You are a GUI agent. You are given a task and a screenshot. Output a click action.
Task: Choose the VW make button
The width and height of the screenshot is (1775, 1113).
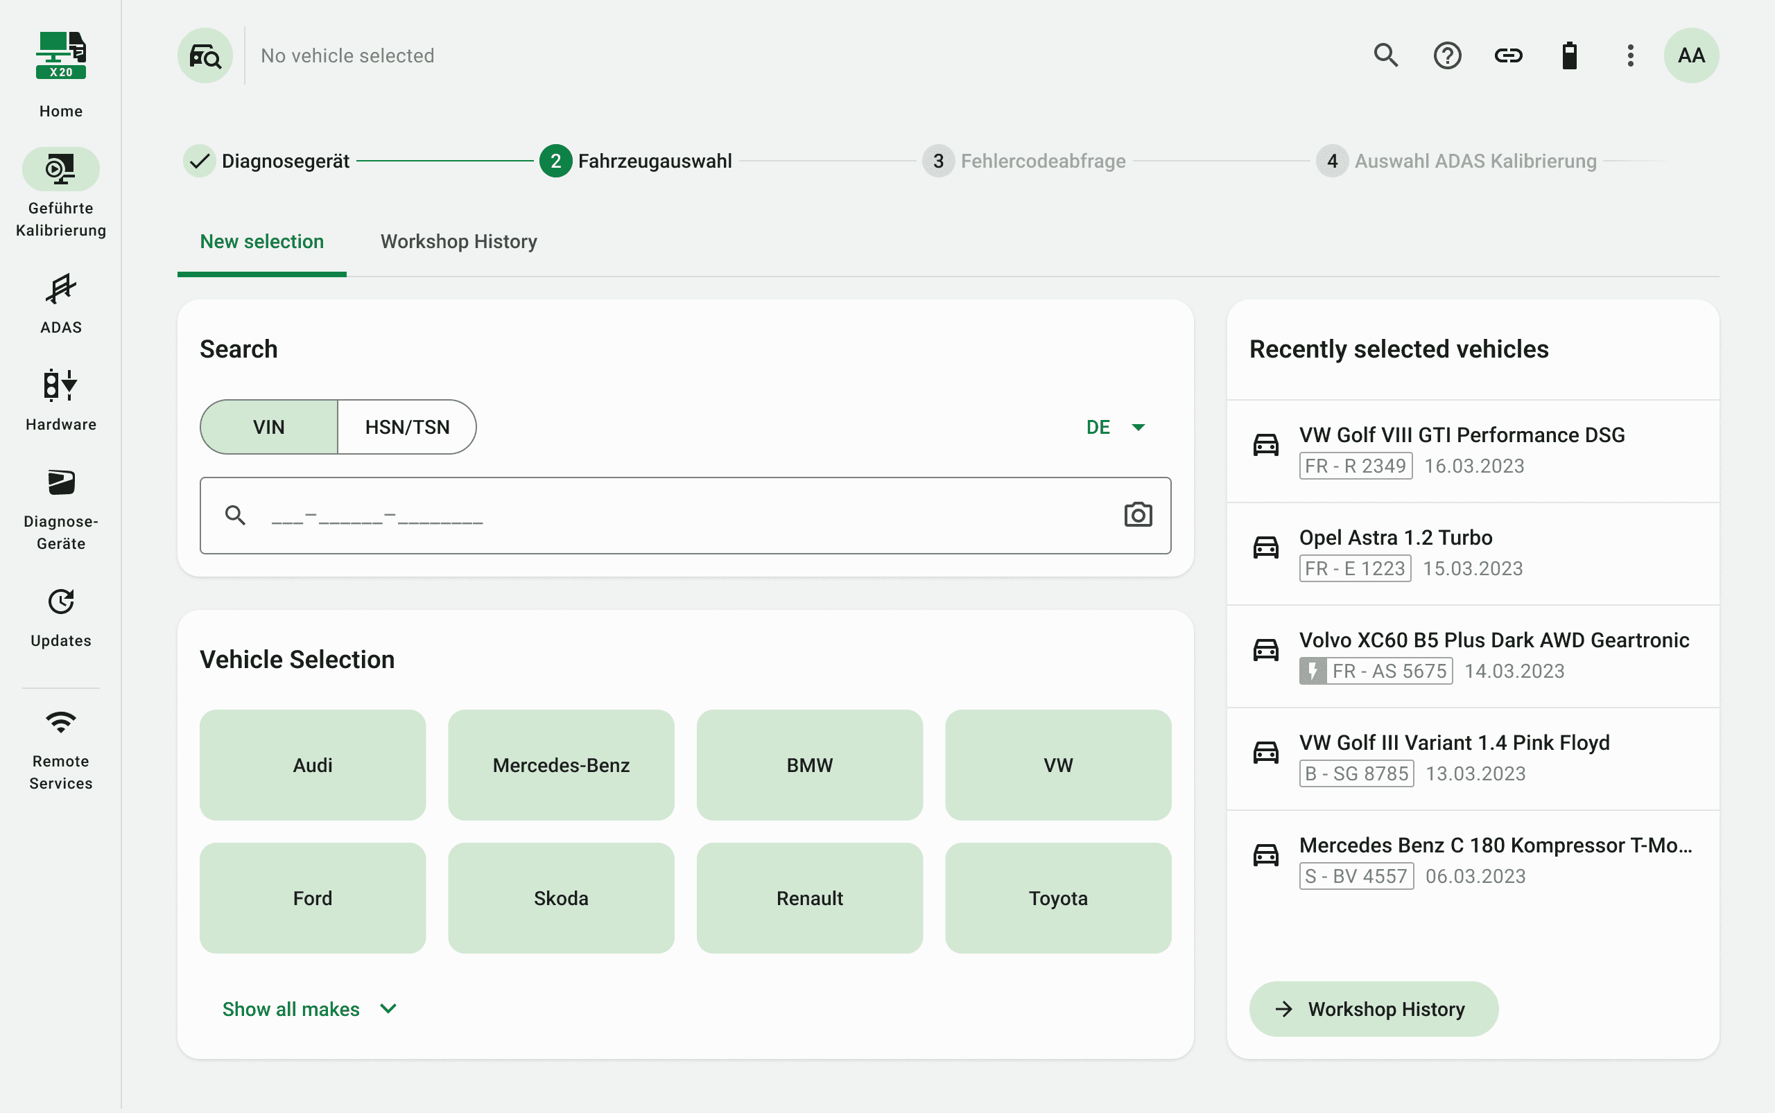[x=1058, y=765]
